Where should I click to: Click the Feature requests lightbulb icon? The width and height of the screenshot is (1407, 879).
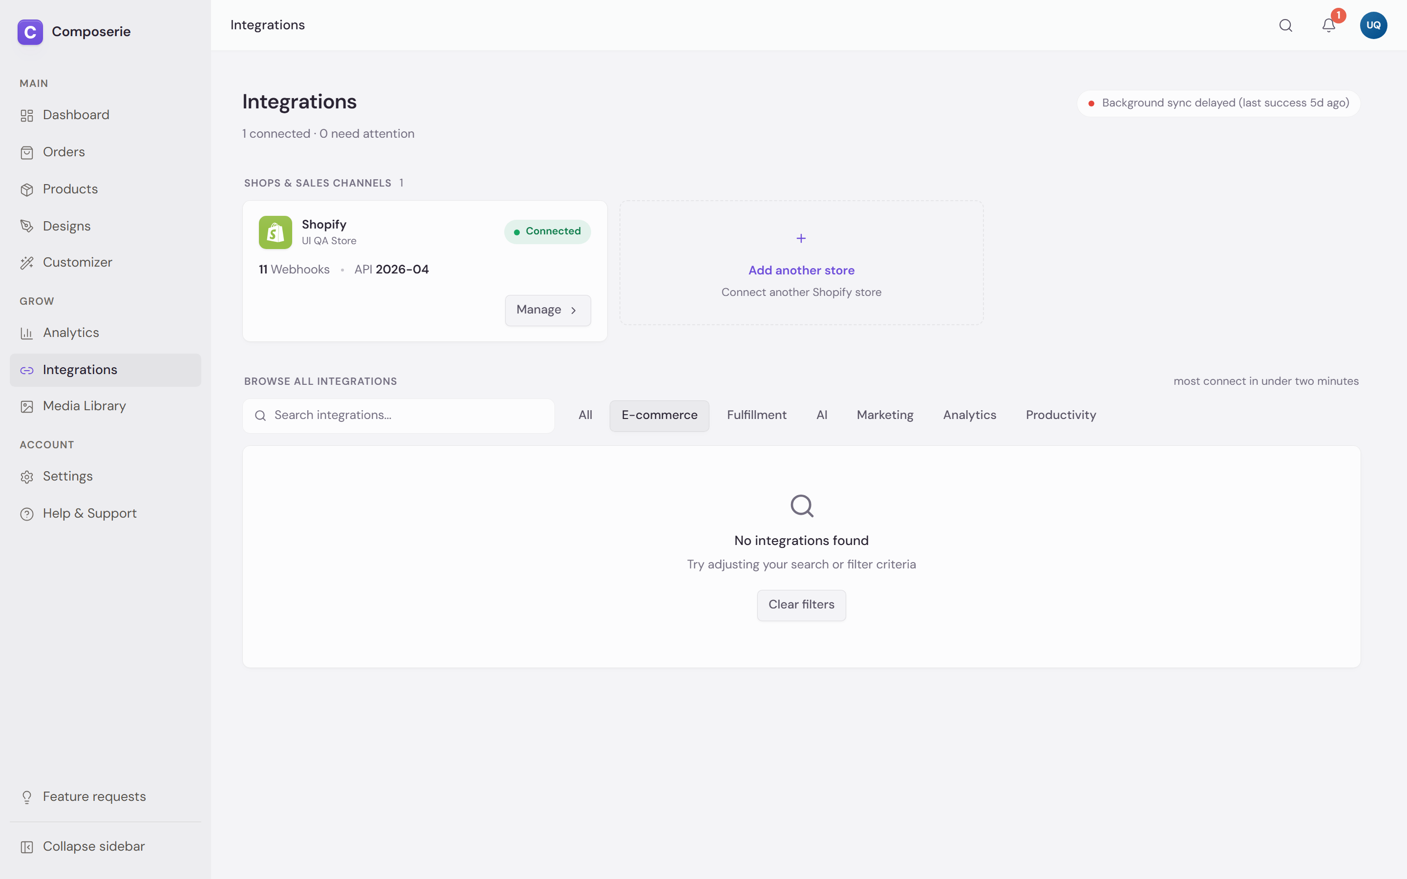point(27,797)
